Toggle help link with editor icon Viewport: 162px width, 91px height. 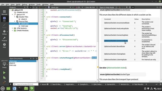[133, 7]
